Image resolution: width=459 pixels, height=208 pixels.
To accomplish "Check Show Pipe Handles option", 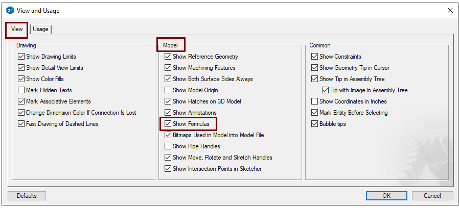I will click(x=168, y=146).
